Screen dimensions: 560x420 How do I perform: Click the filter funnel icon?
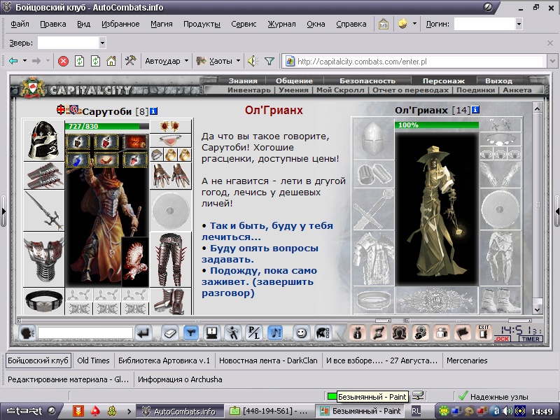(269, 62)
